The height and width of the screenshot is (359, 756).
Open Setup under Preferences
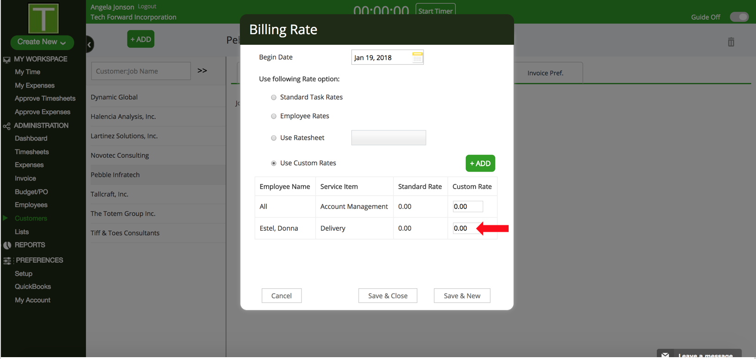(x=24, y=274)
